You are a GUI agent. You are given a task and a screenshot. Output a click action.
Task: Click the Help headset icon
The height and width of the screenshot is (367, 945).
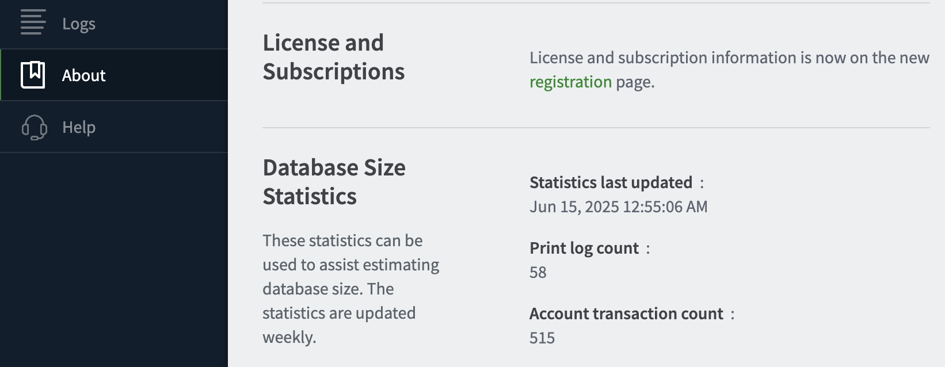(x=34, y=127)
